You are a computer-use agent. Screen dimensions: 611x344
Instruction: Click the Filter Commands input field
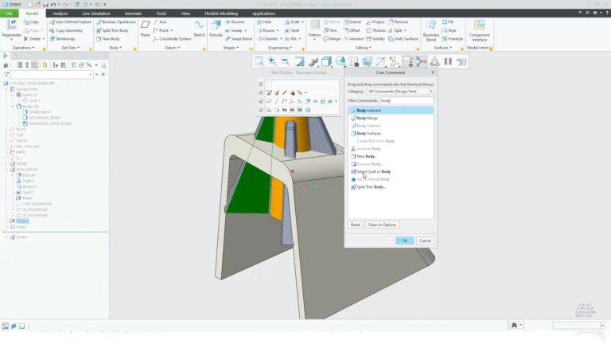407,100
